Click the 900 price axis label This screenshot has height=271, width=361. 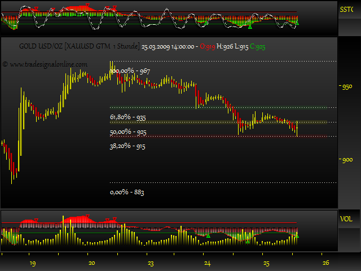347,160
